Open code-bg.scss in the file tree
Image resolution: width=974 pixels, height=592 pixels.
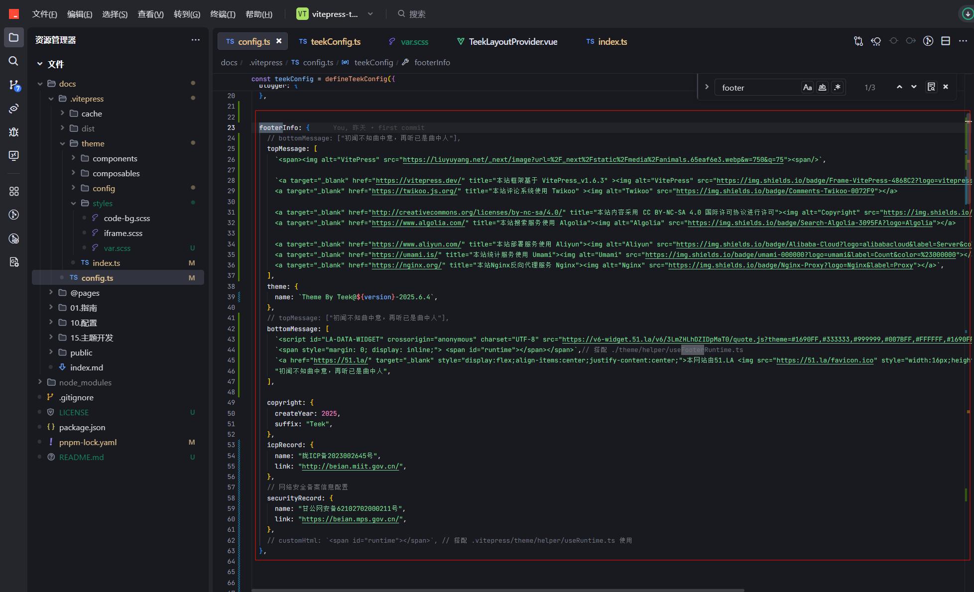126,218
